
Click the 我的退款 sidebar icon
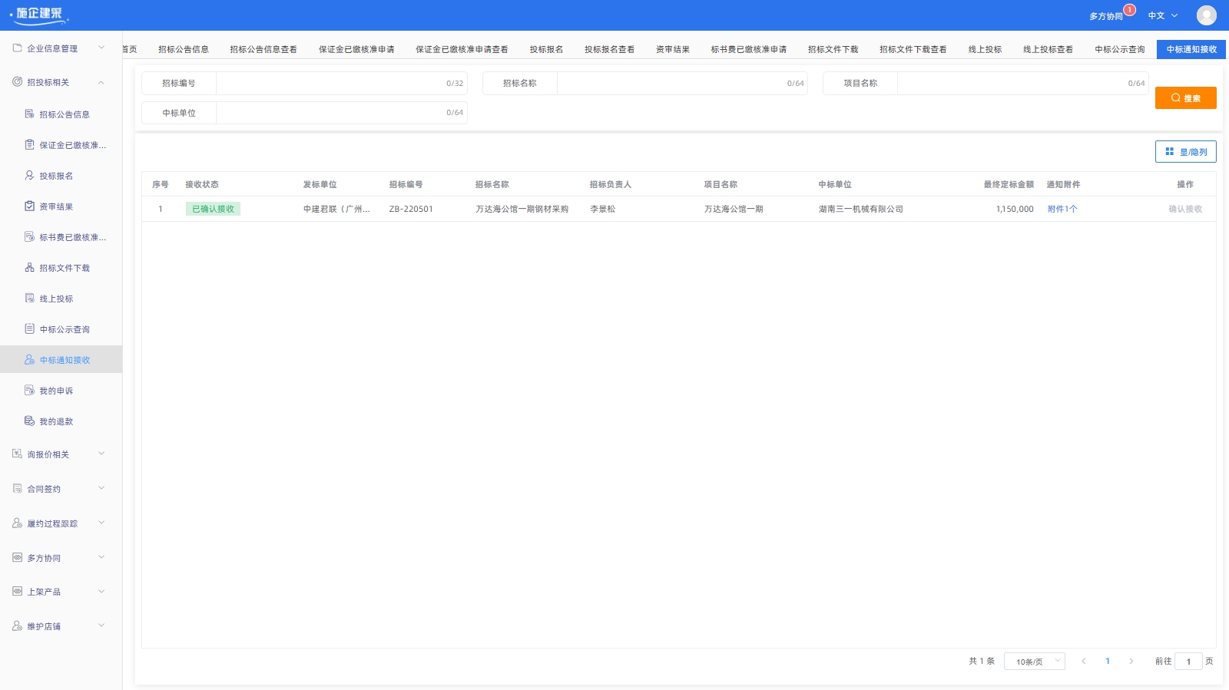point(29,421)
